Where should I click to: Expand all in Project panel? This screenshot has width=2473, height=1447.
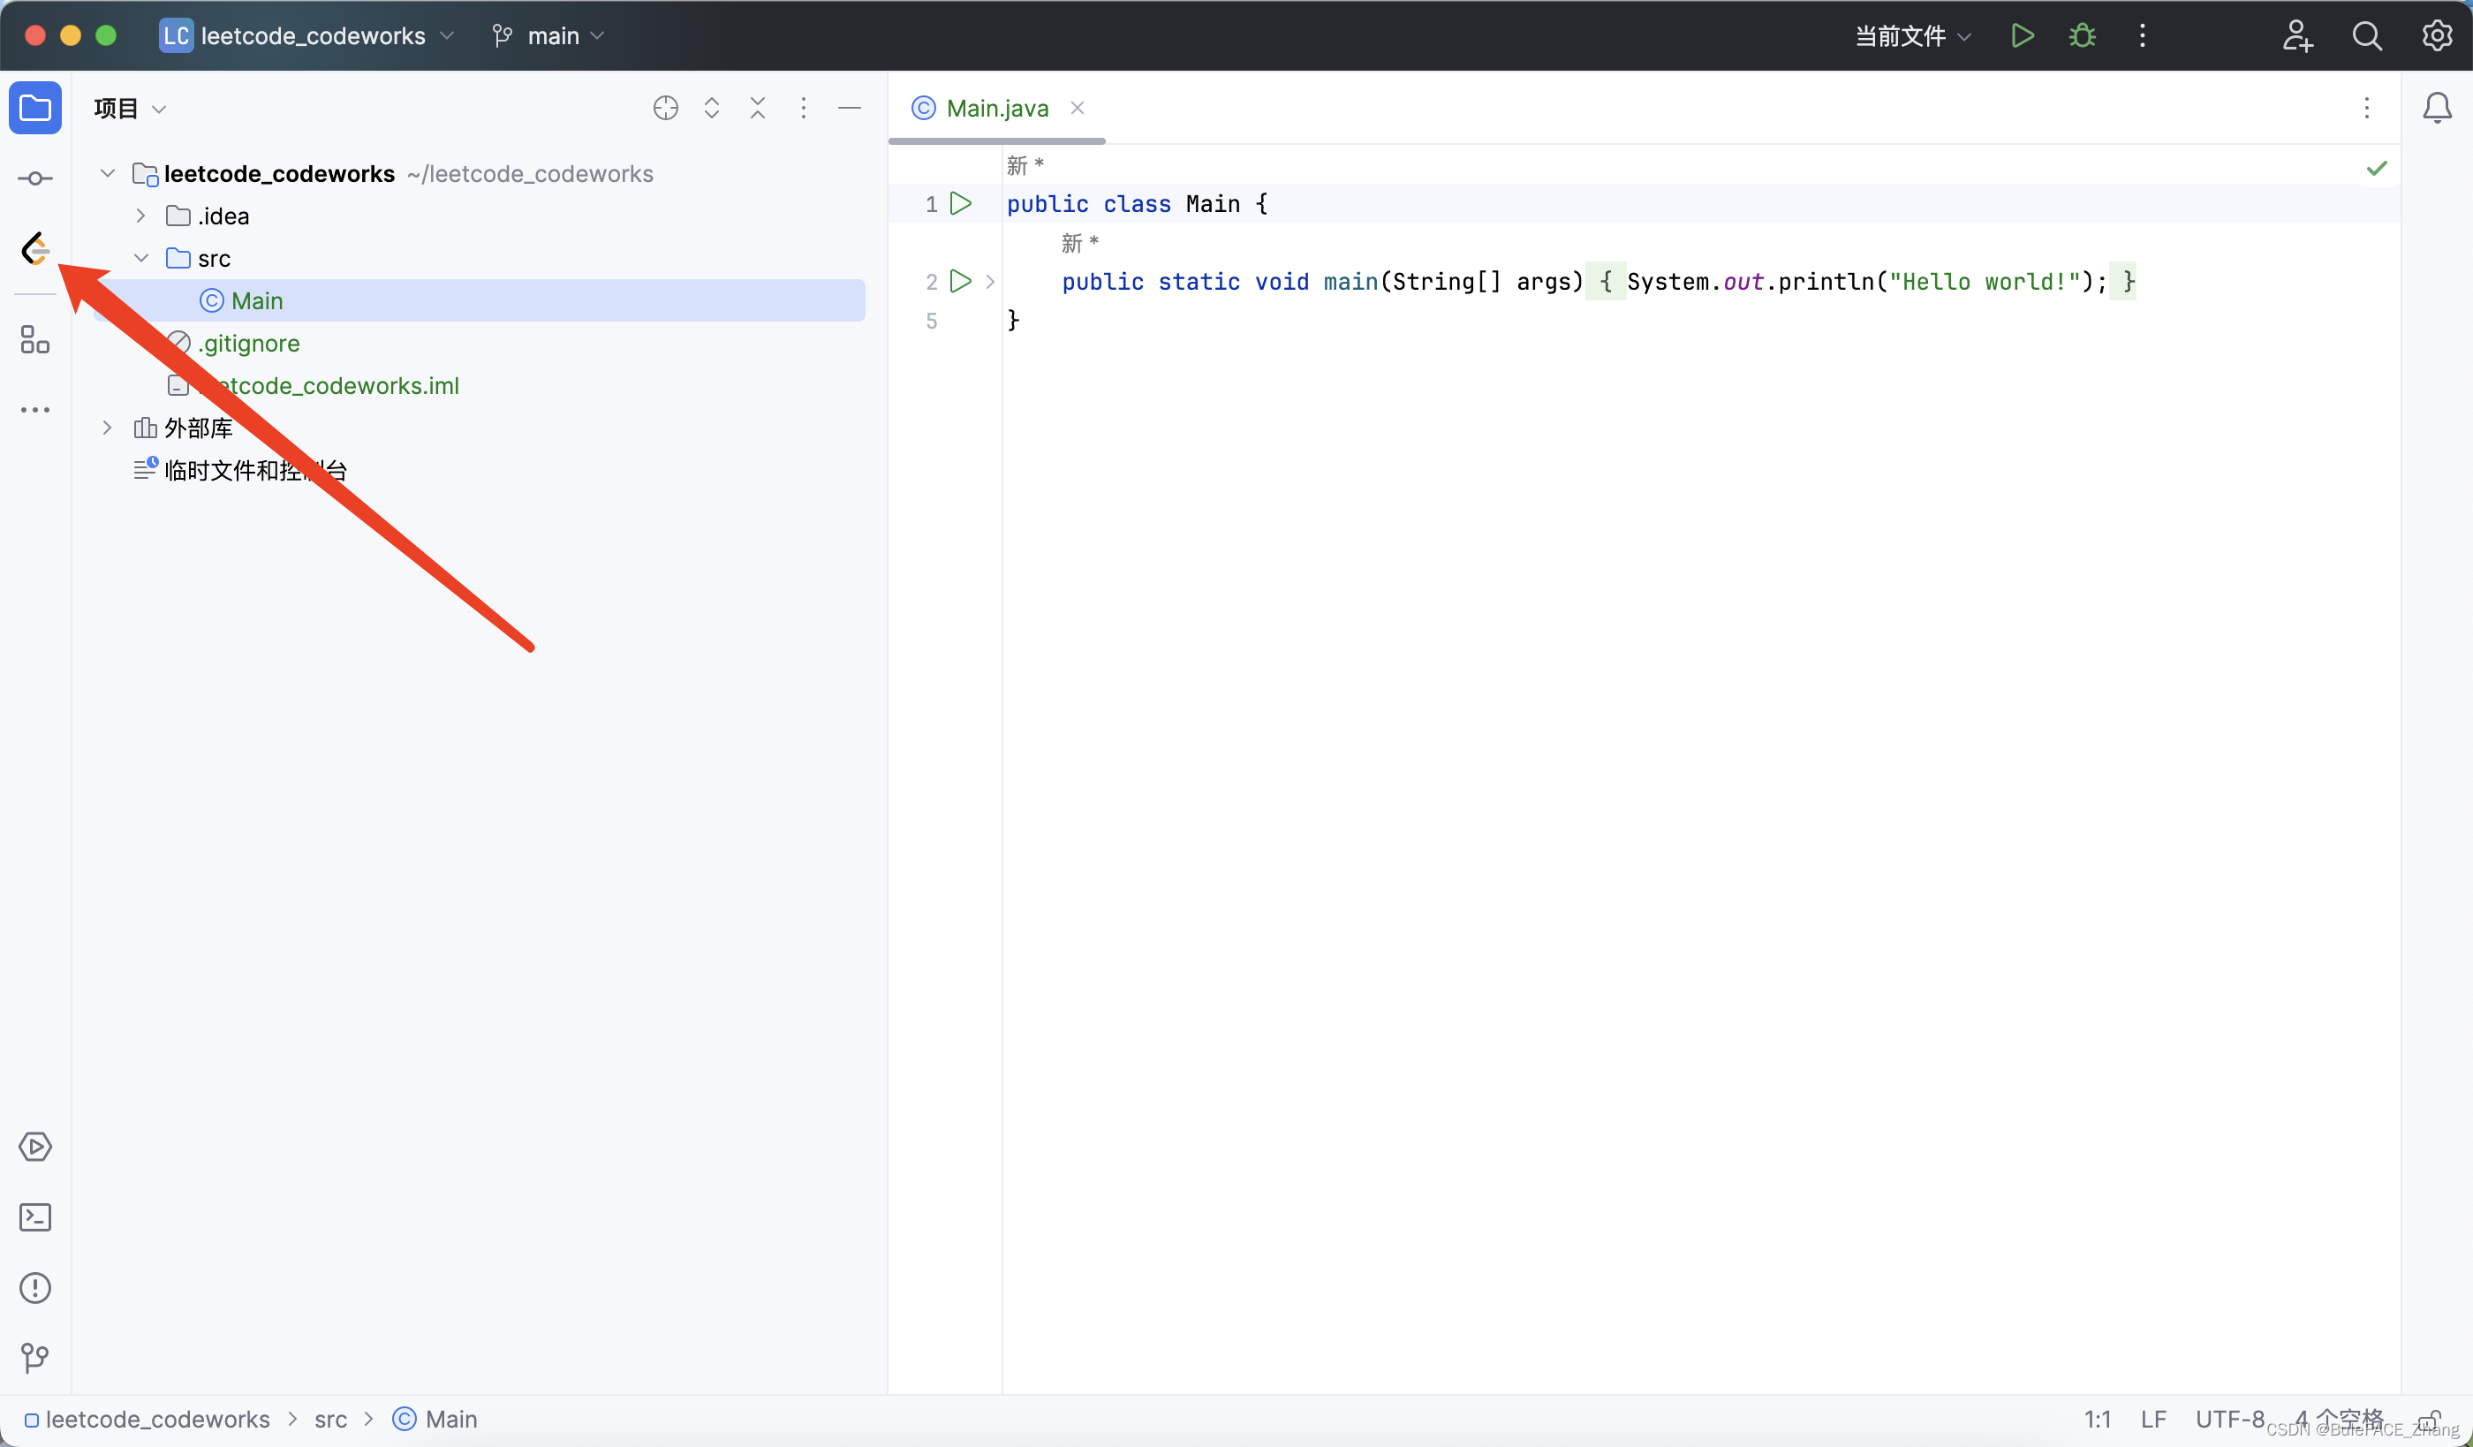point(712,108)
